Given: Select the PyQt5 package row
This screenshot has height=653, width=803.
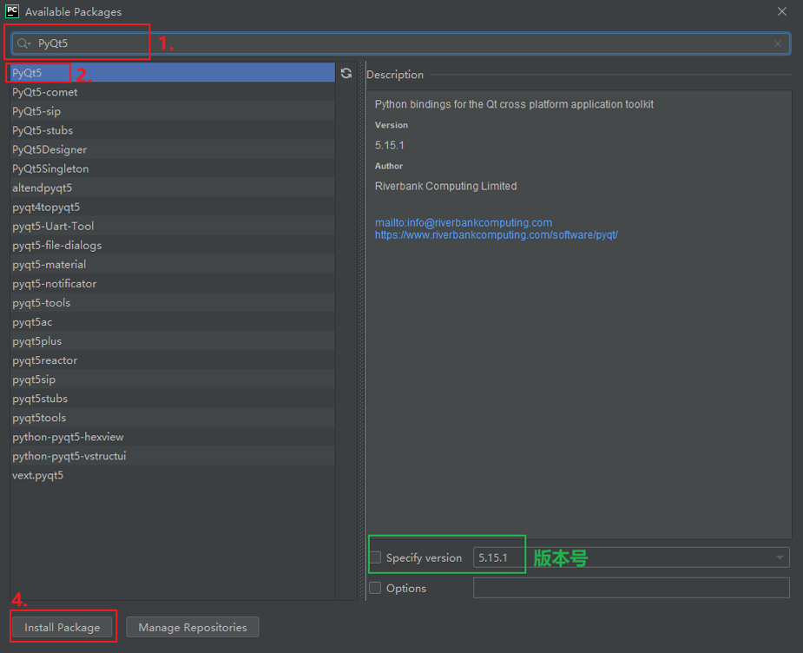Looking at the screenshot, I should point(173,73).
